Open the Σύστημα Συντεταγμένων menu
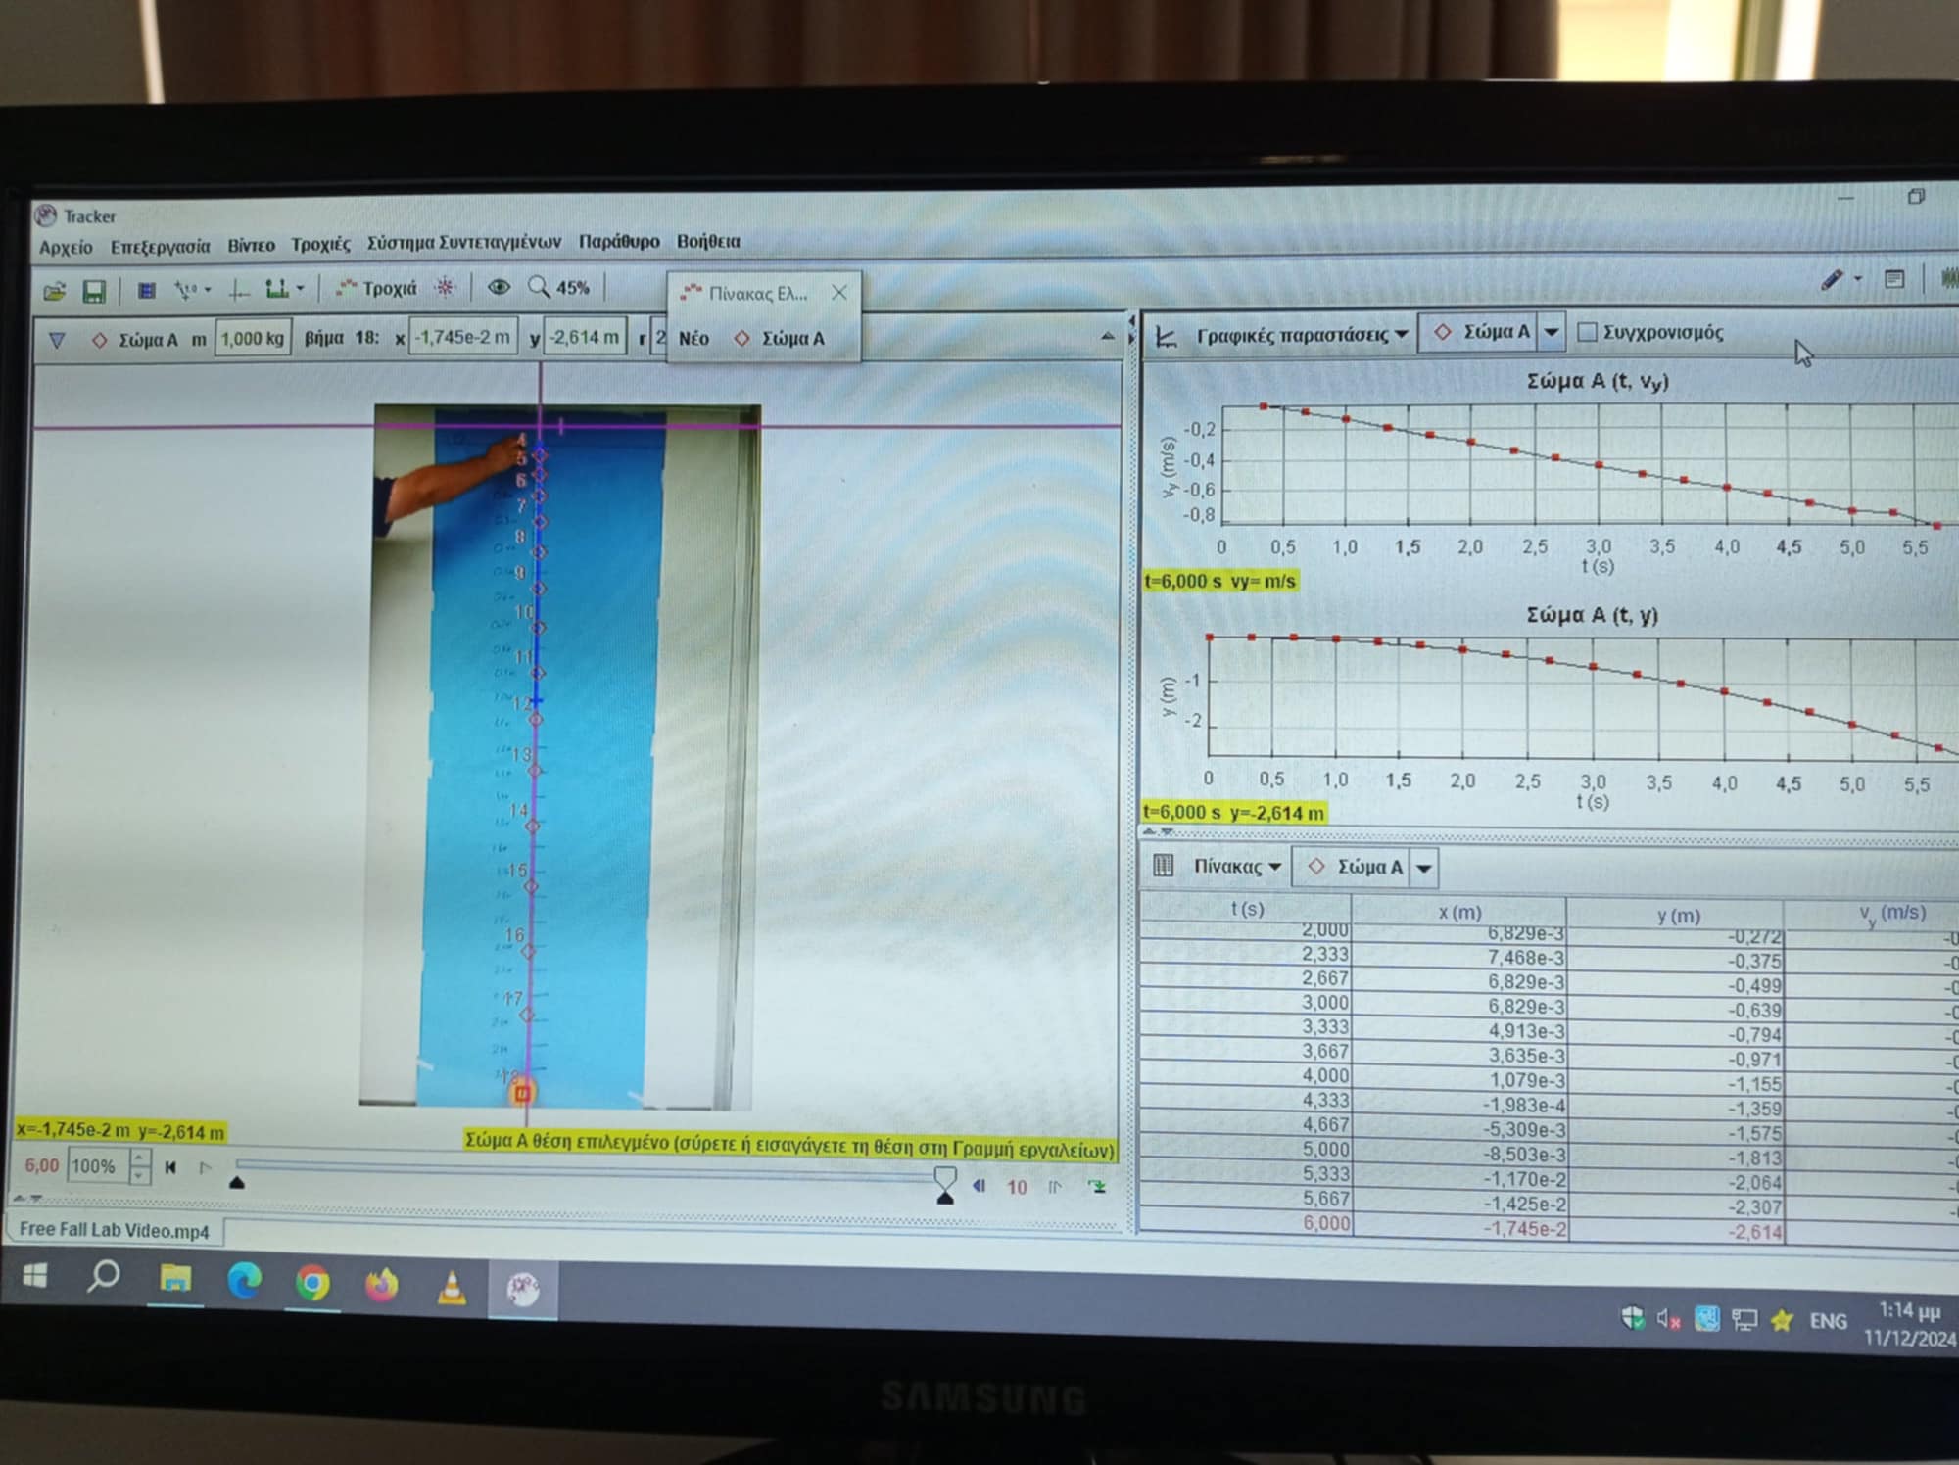 pos(463,242)
